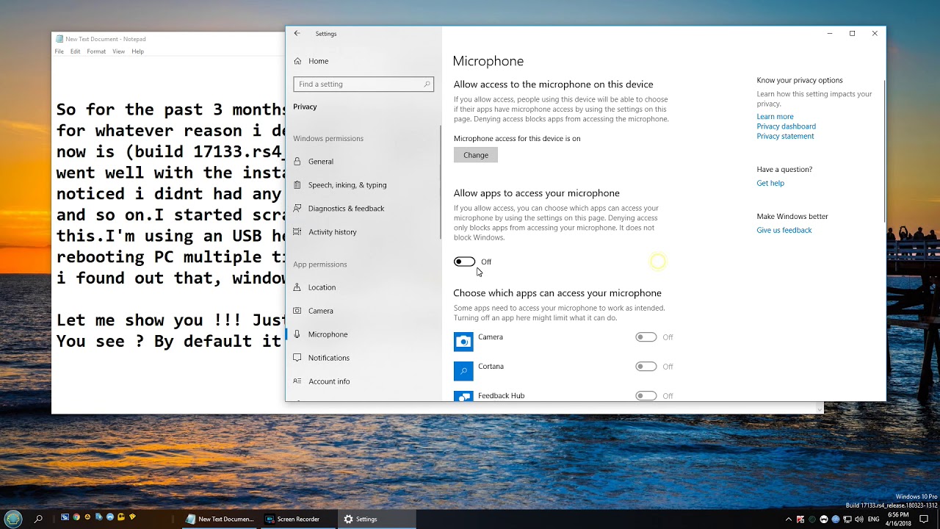Screen dimensions: 940x529
Task: Open the Privacy dashboard link
Action: click(x=786, y=126)
